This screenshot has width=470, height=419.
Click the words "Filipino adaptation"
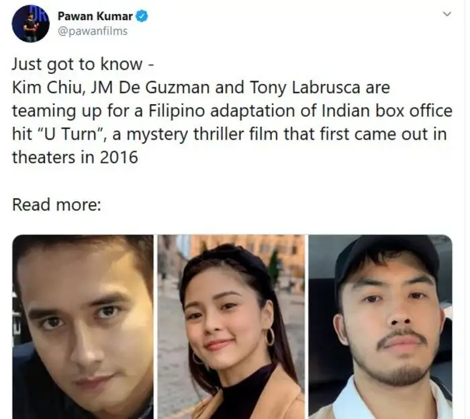coord(231,111)
